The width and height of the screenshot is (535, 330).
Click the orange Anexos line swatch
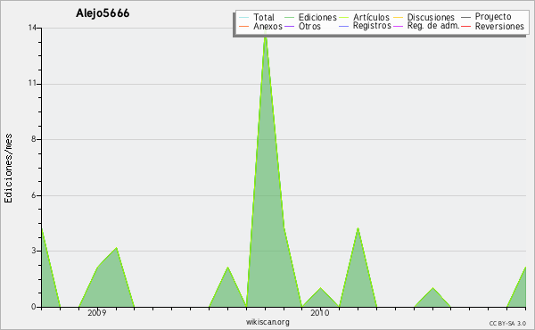pos(244,26)
